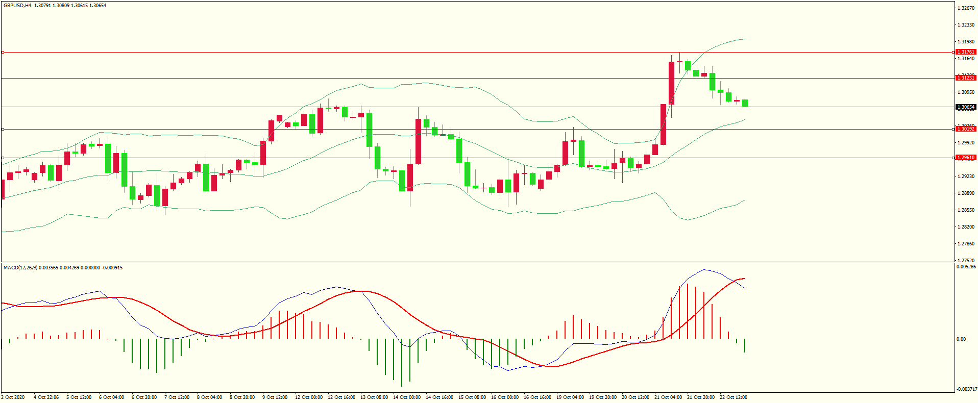The image size is (978, 403).
Task: Click the 14 Oct 00:00 time label
Action: 407,397
